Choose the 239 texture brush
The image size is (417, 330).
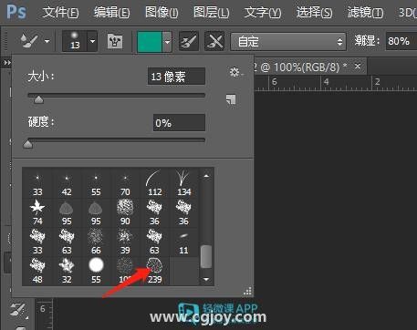tap(154, 270)
